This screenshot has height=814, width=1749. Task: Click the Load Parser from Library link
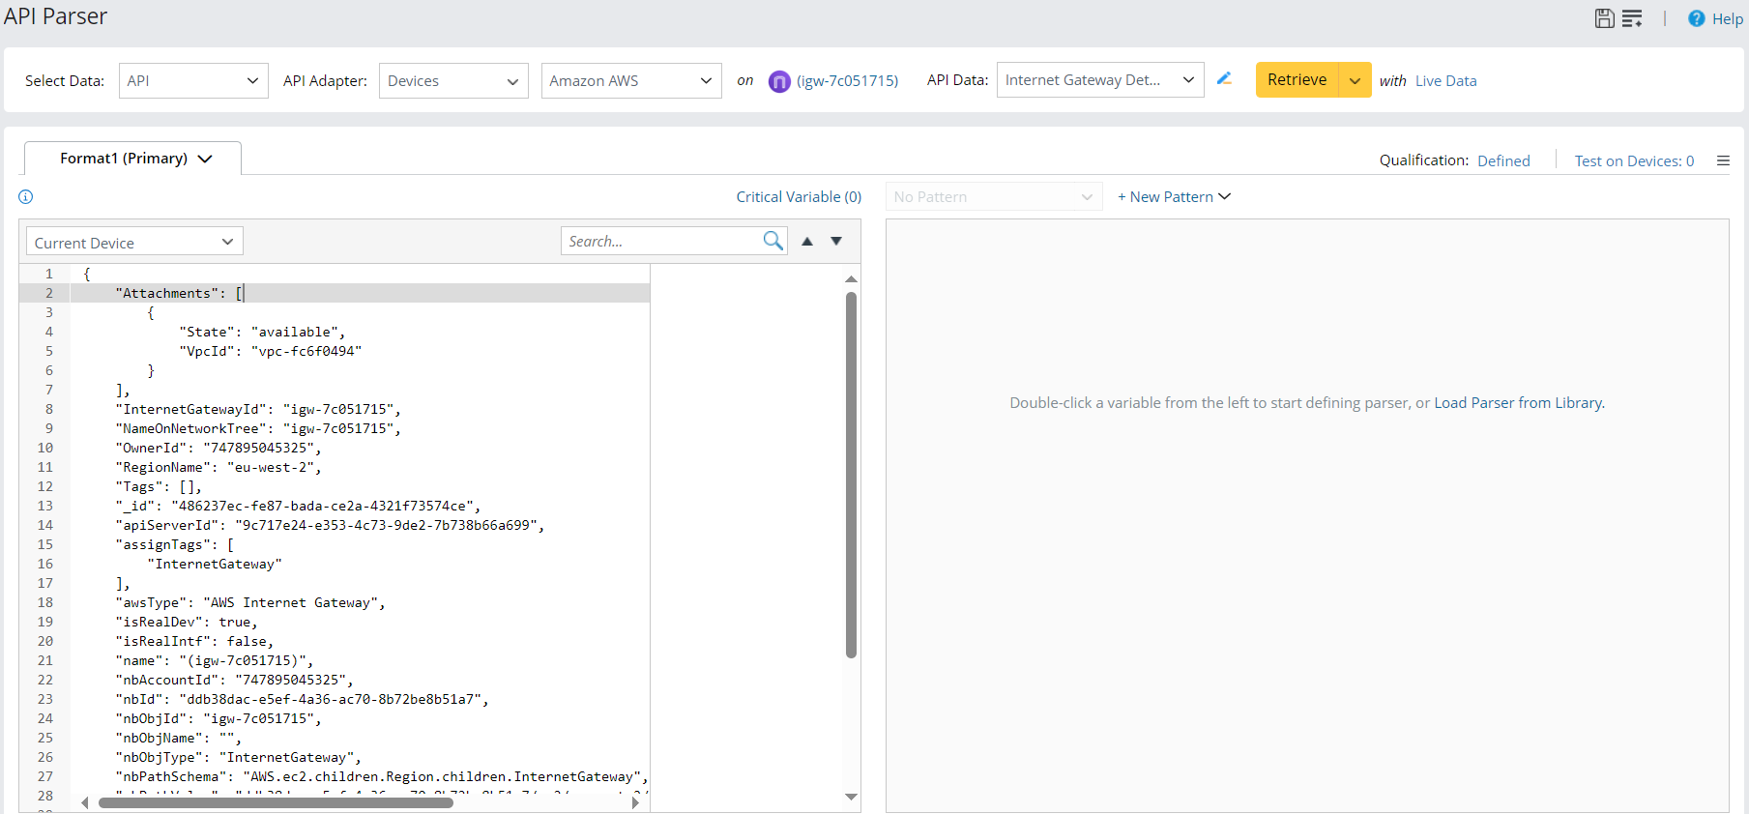pyautogui.click(x=1518, y=403)
